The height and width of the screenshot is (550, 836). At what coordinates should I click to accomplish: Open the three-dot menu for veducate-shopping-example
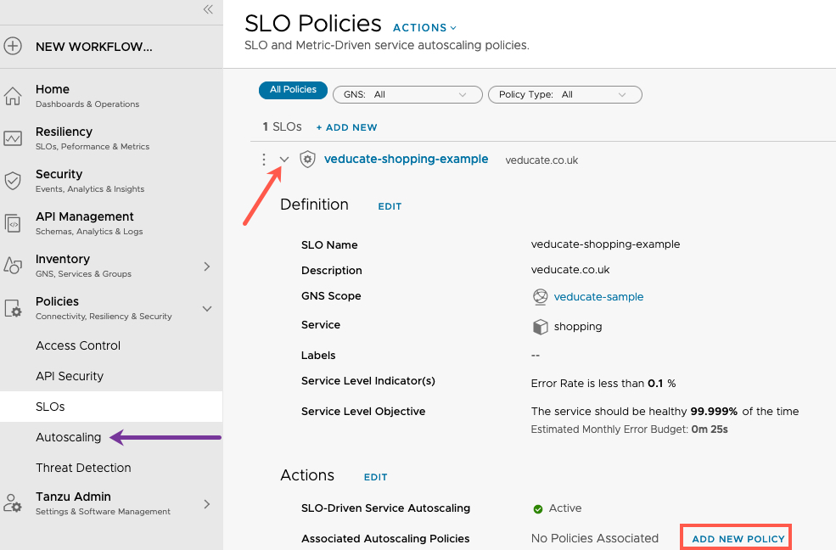263,160
